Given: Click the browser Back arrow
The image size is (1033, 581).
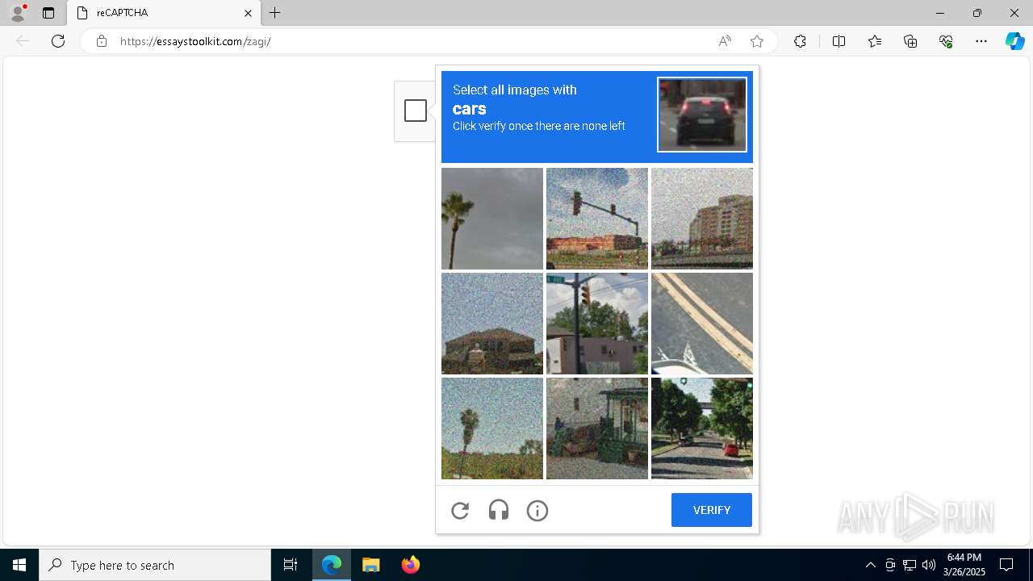Looking at the screenshot, I should [23, 41].
